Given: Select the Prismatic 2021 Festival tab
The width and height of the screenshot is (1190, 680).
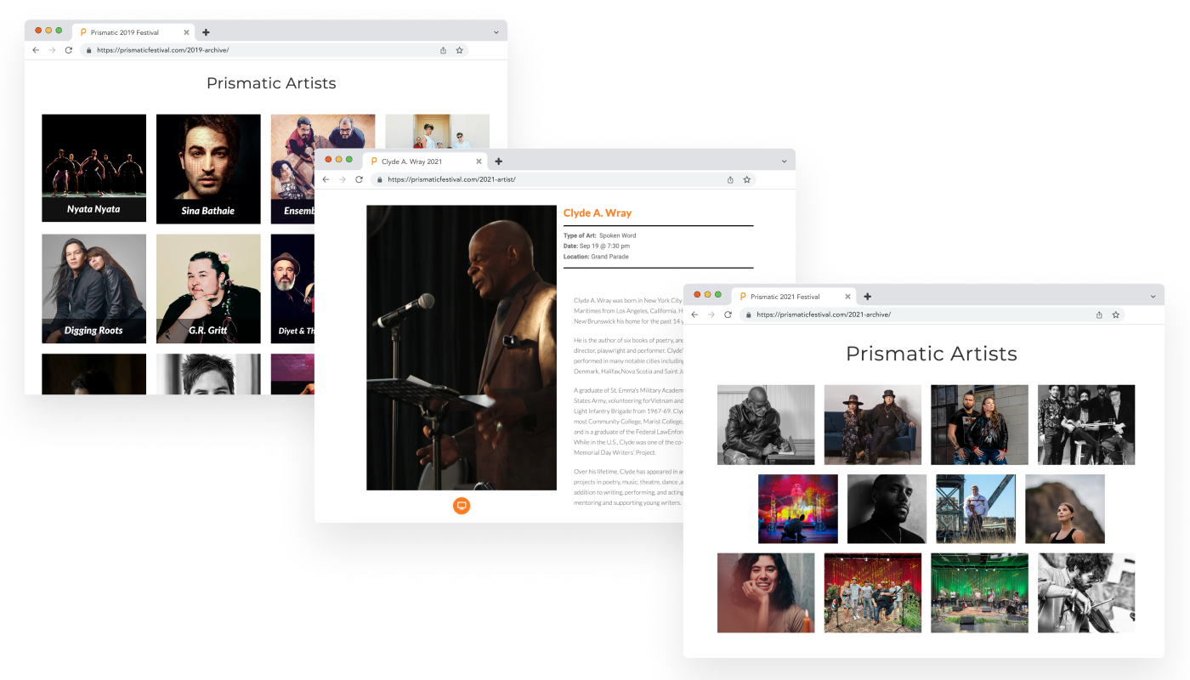Looking at the screenshot, I should [x=793, y=297].
